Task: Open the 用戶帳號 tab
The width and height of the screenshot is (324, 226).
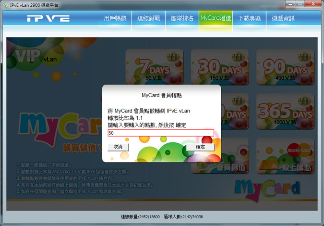Action: point(115,18)
